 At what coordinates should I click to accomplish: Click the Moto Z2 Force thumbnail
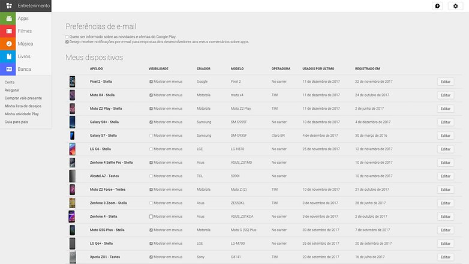point(72,190)
